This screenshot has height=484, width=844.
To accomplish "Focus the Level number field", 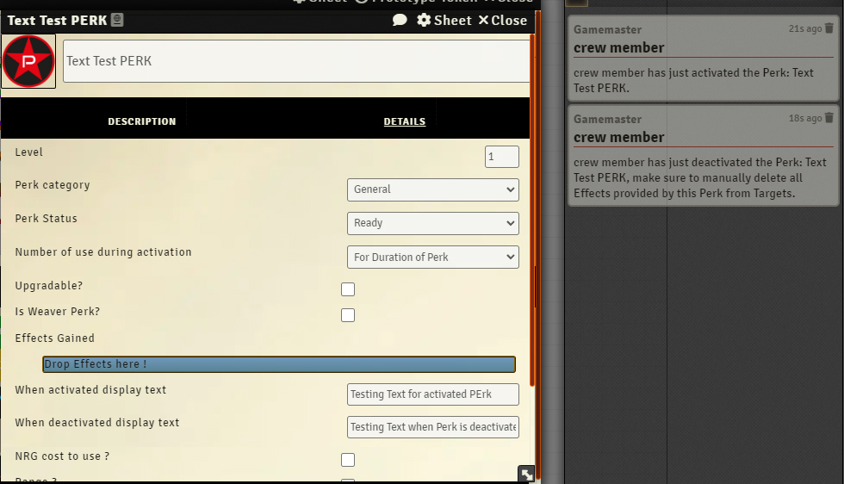I will [501, 157].
